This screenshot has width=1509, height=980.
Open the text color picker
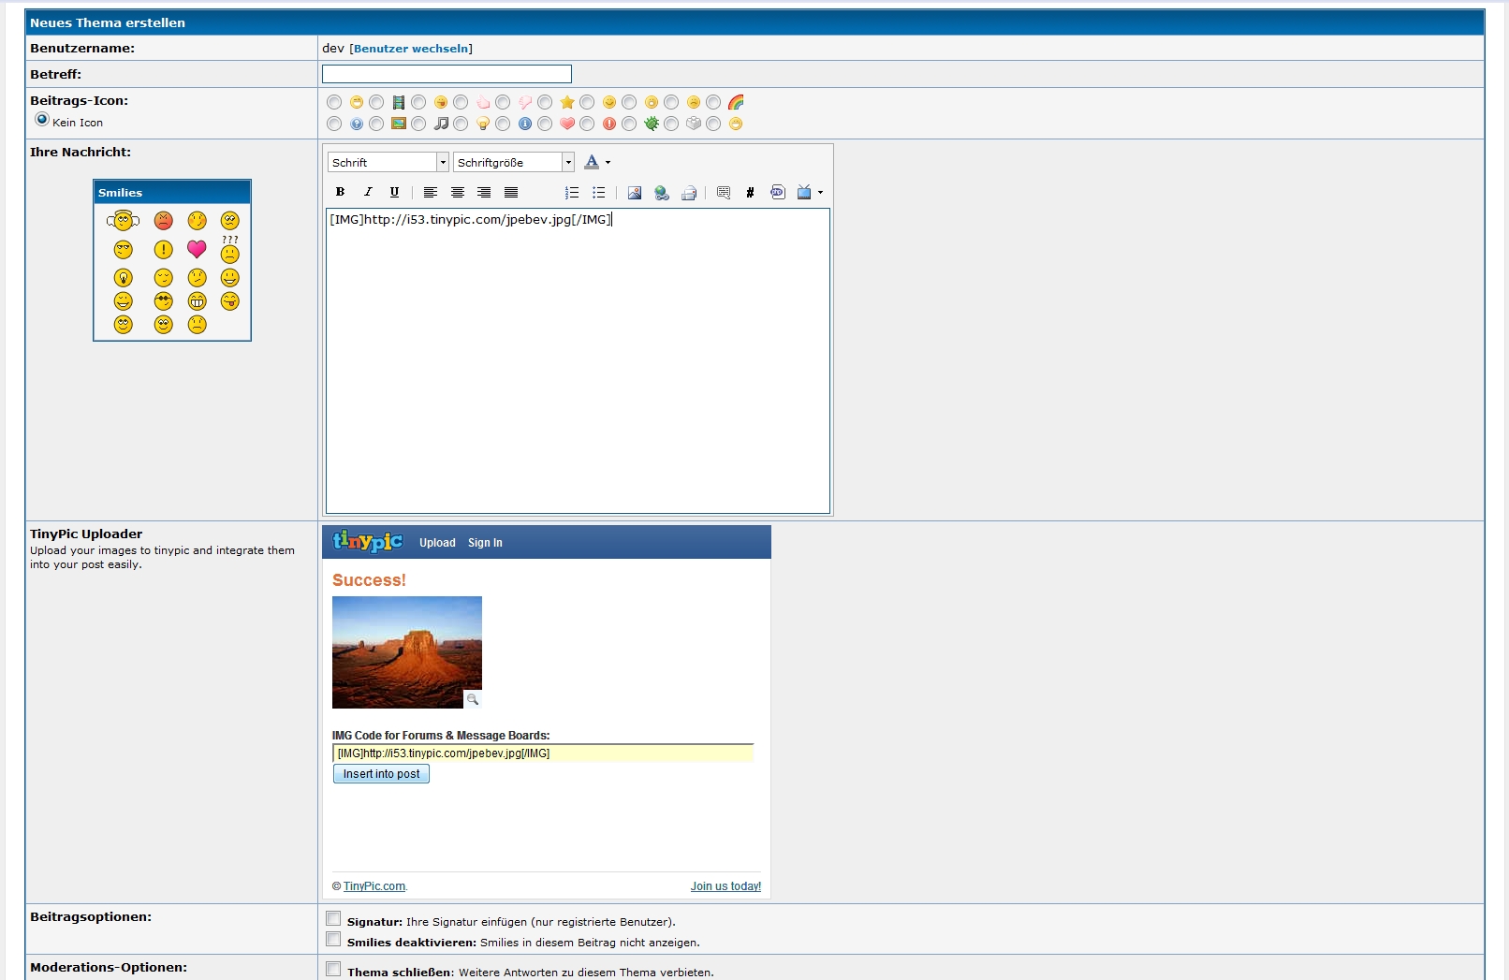pos(592,162)
